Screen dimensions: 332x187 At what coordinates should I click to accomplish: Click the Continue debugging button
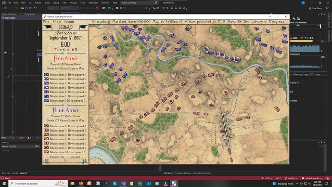pyautogui.click(x=86, y=8)
